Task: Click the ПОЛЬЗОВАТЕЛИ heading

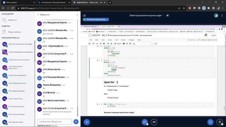Action: tap(10, 38)
